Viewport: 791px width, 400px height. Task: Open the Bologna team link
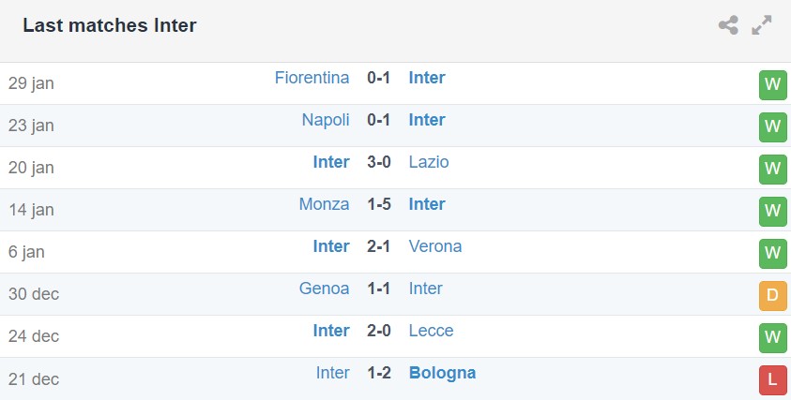point(442,373)
